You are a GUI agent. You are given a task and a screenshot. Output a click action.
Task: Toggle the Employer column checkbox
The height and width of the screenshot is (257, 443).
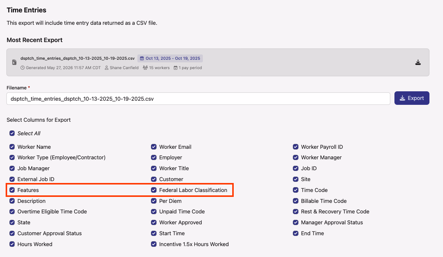click(x=154, y=157)
